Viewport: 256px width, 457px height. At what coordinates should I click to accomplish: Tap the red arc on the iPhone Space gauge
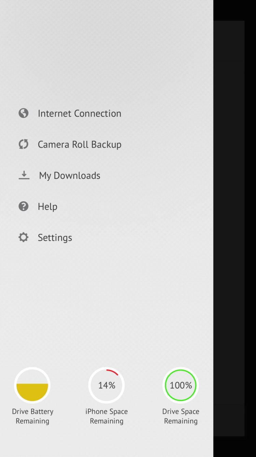pos(113,372)
